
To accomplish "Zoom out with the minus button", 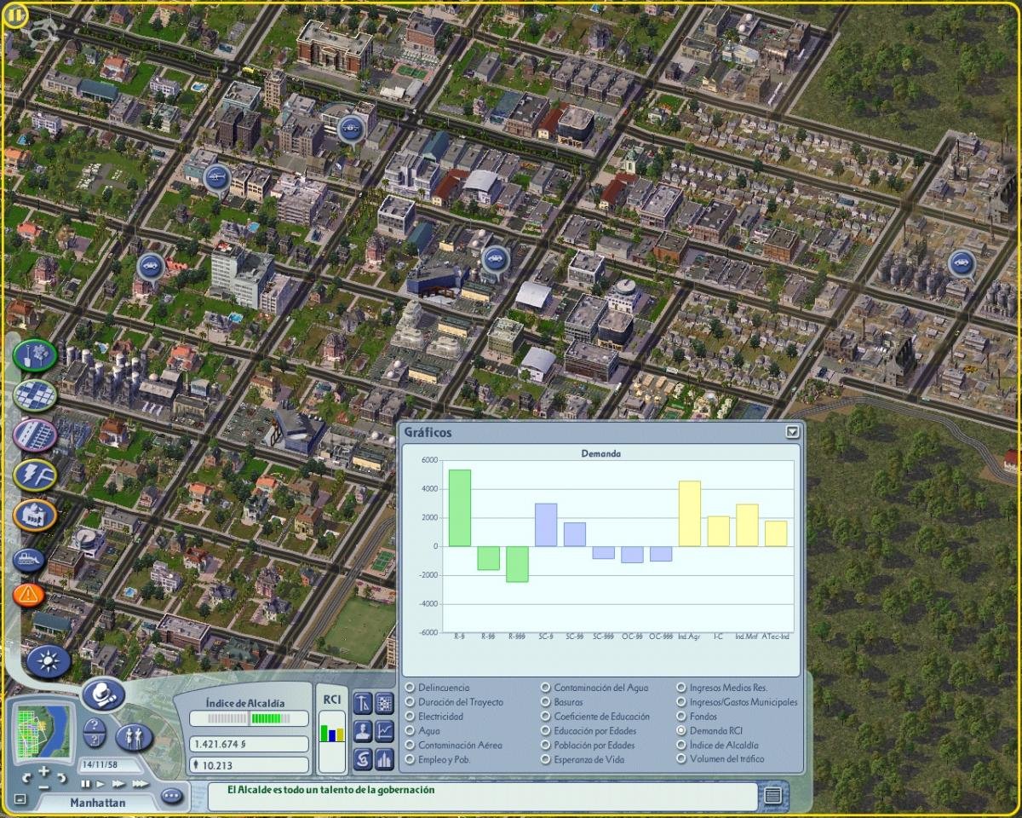I will [x=44, y=786].
